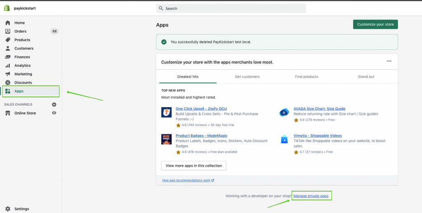Open Discounts page
This screenshot has height=213, width=422.
pyautogui.click(x=23, y=82)
